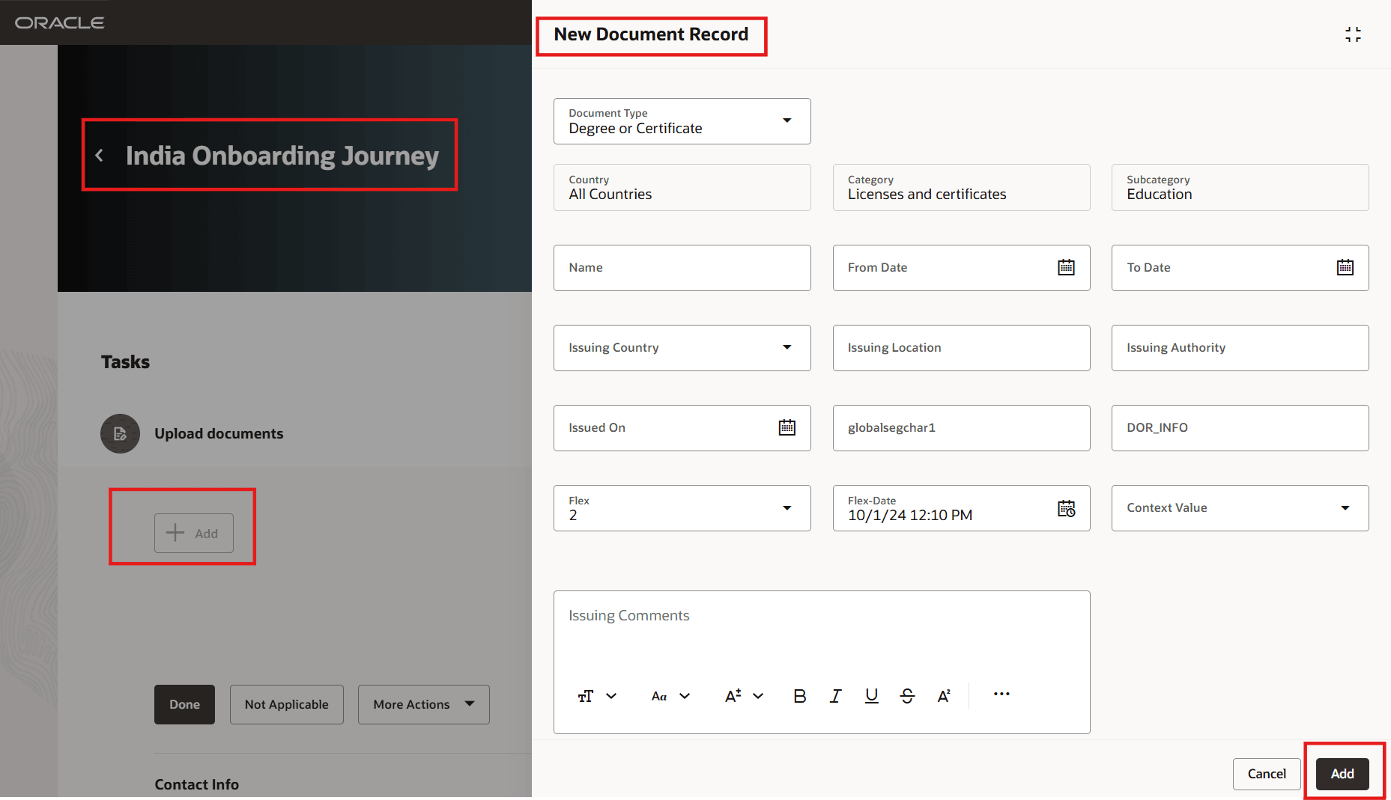
Task: Click the Upload documents task icon
Action: click(120, 433)
